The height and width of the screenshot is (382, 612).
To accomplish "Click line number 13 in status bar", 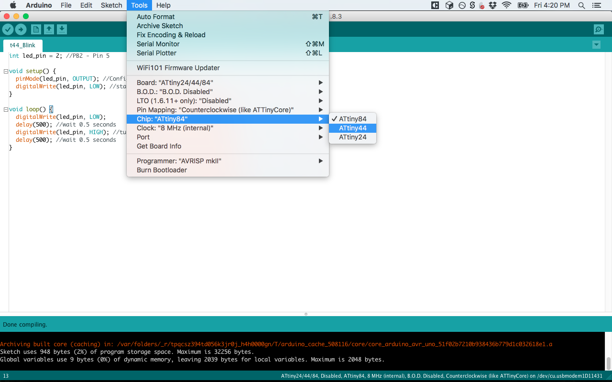I will [6, 376].
